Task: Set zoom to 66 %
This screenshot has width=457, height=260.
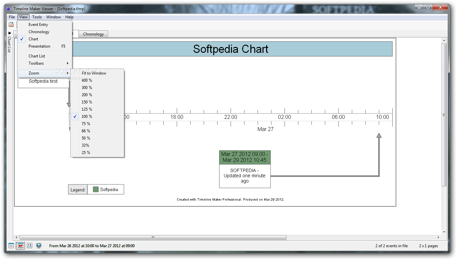Action: point(98,131)
